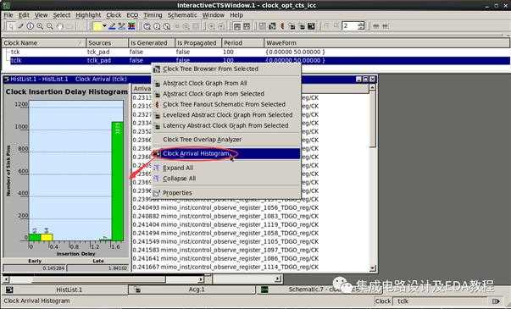Click the arrival list scroll down arrow
This screenshot has height=309, width=511.
pos(372,268)
